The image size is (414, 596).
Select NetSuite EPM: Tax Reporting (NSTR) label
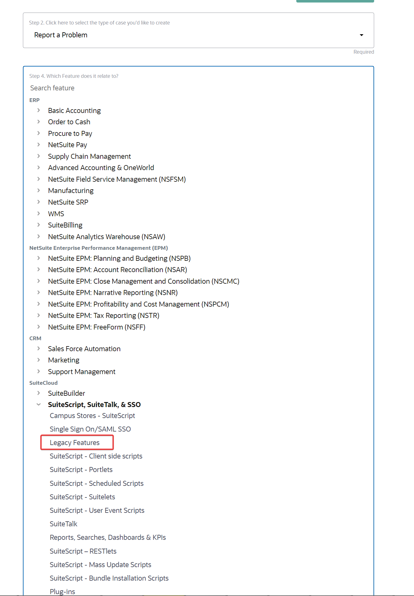click(104, 315)
